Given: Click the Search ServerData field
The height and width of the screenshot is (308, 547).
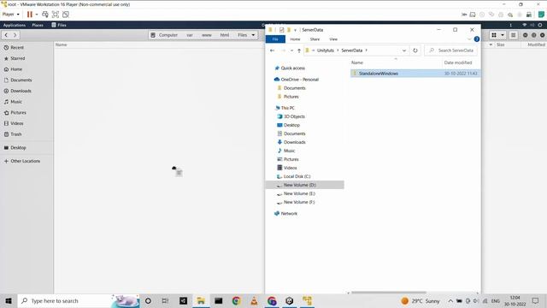Looking at the screenshot, I should [x=451, y=50].
